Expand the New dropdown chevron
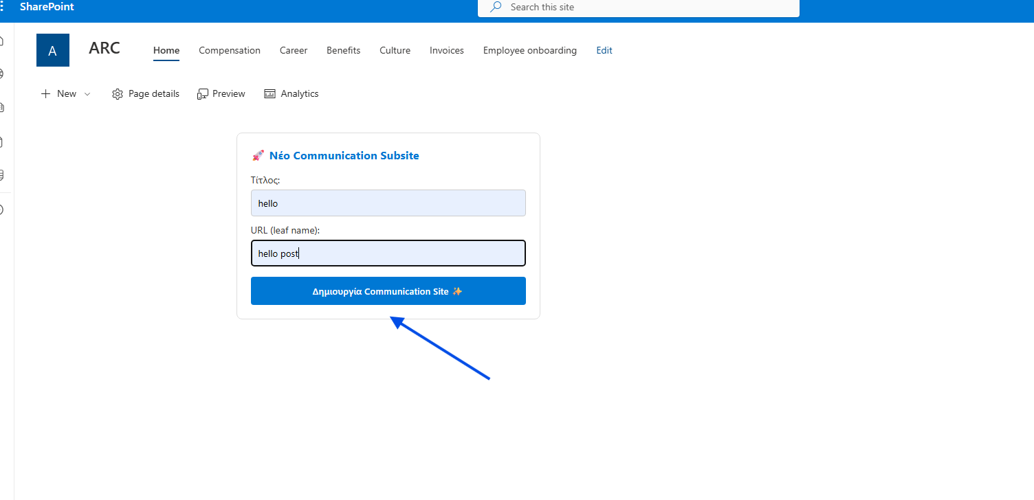1034x500 pixels. click(x=87, y=94)
